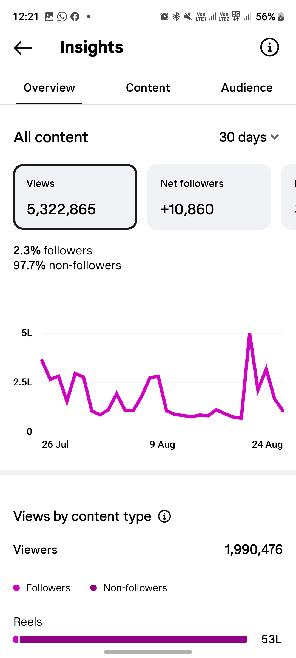
Task: Tap the Followers legend color dot
Action: click(16, 588)
